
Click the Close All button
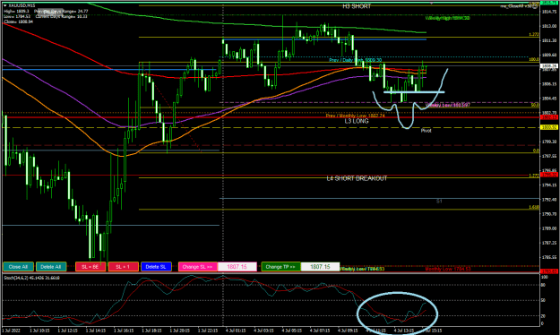(18, 267)
